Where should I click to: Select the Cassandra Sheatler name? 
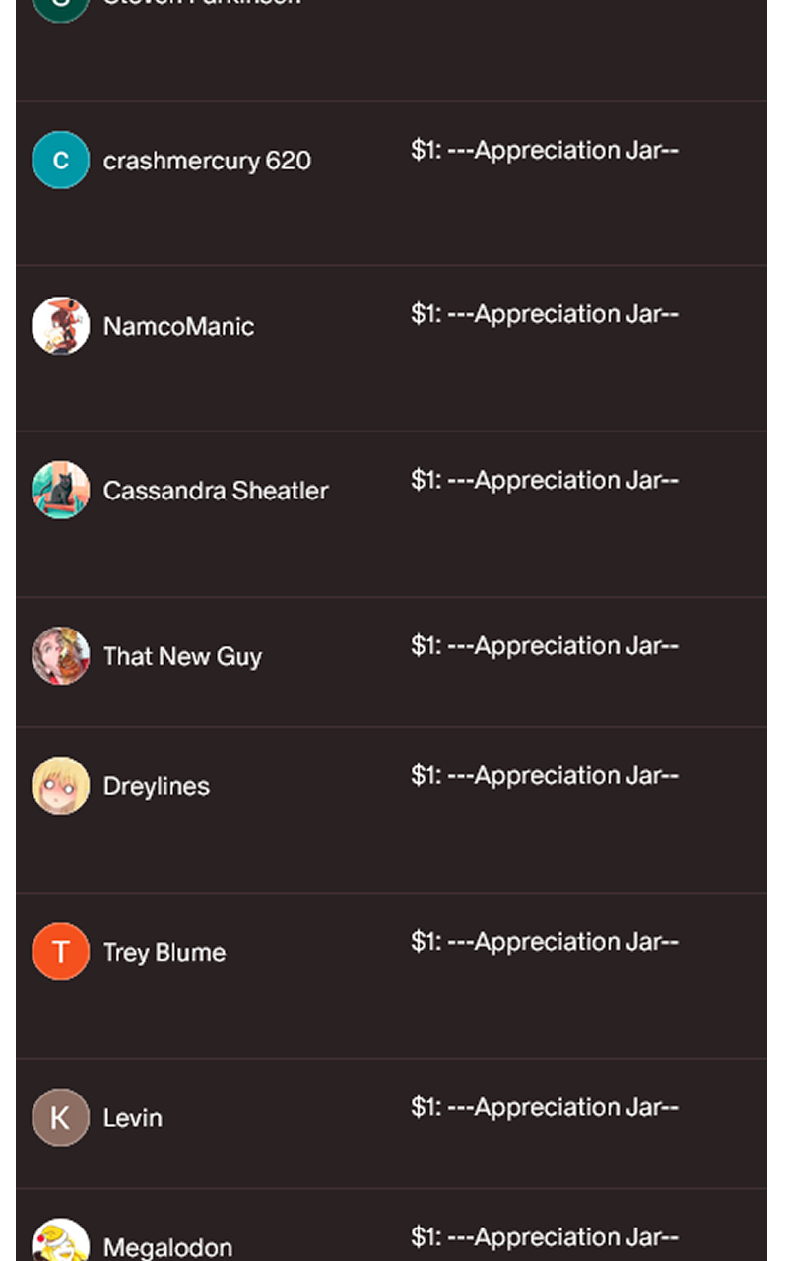tap(216, 491)
